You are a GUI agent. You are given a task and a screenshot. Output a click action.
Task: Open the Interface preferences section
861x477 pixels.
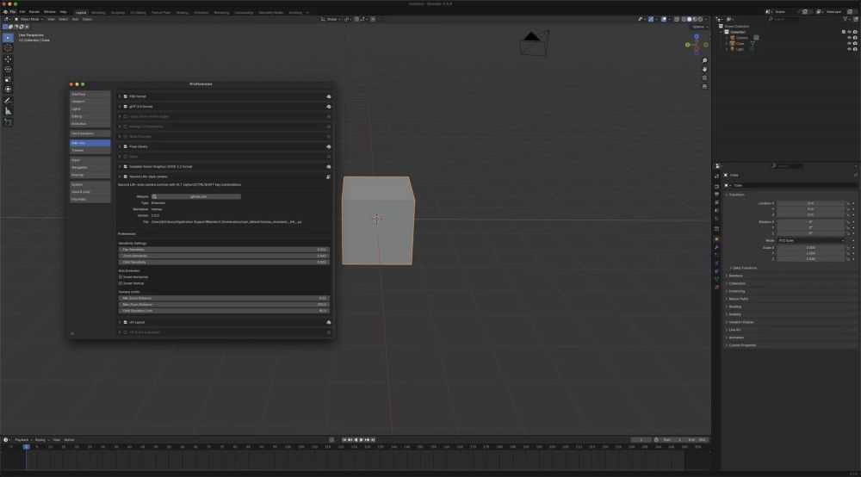[x=90, y=94]
